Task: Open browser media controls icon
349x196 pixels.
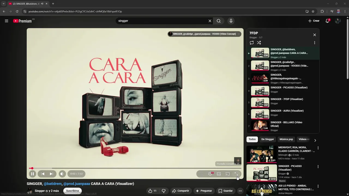Action: [x=332, y=11]
